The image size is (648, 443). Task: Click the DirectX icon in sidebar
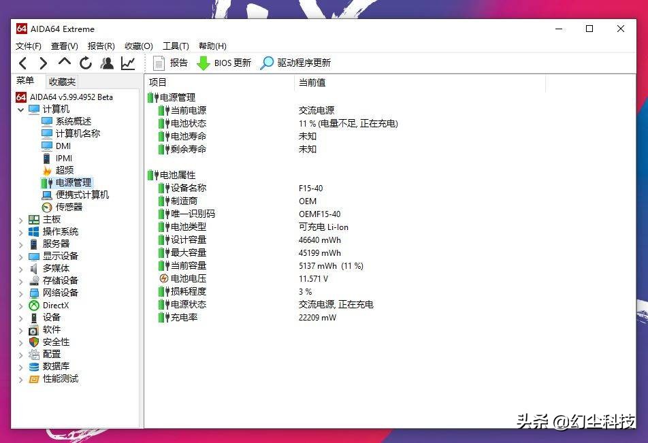pos(33,305)
